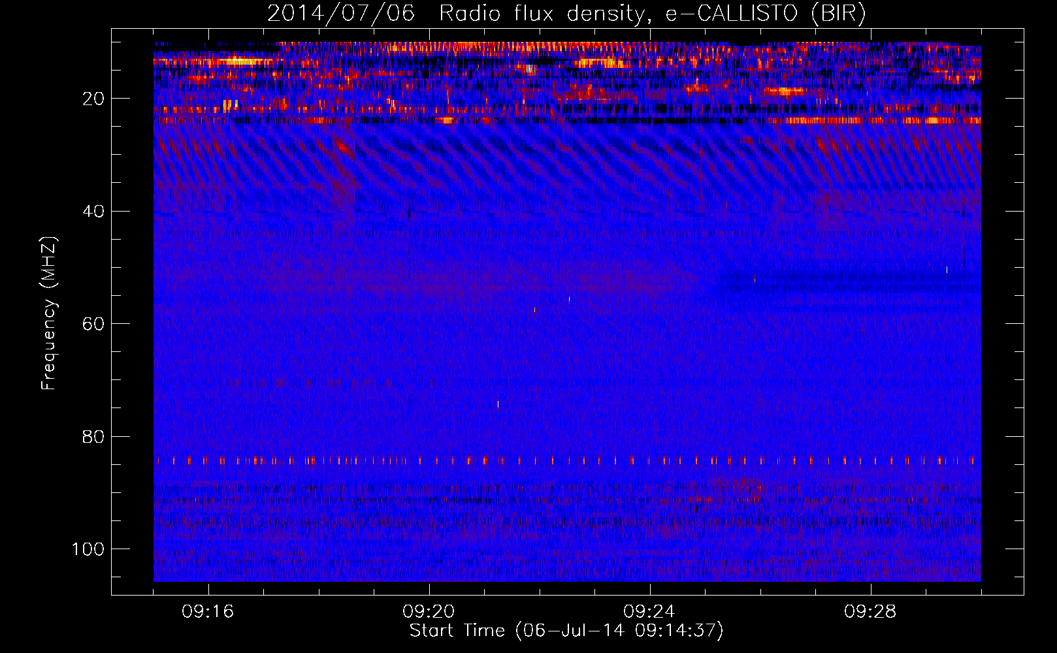1057x653 pixels.
Task: Click the '09:24' time tick label
Action: coord(649,612)
